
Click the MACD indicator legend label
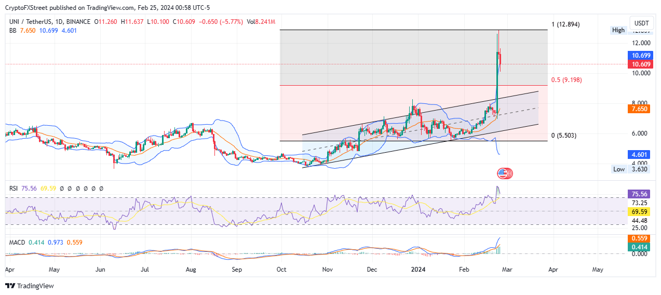[x=18, y=243]
